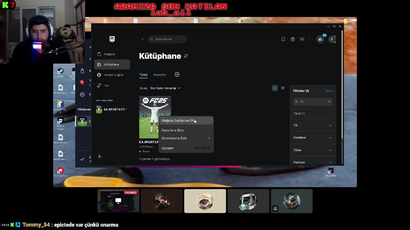Open the shopping cart

click(302, 39)
